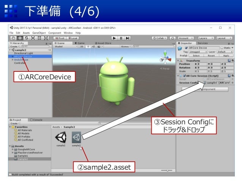The width and height of the screenshot is (242, 181).
Task: Open the Cloud services button
Action: [172, 38]
